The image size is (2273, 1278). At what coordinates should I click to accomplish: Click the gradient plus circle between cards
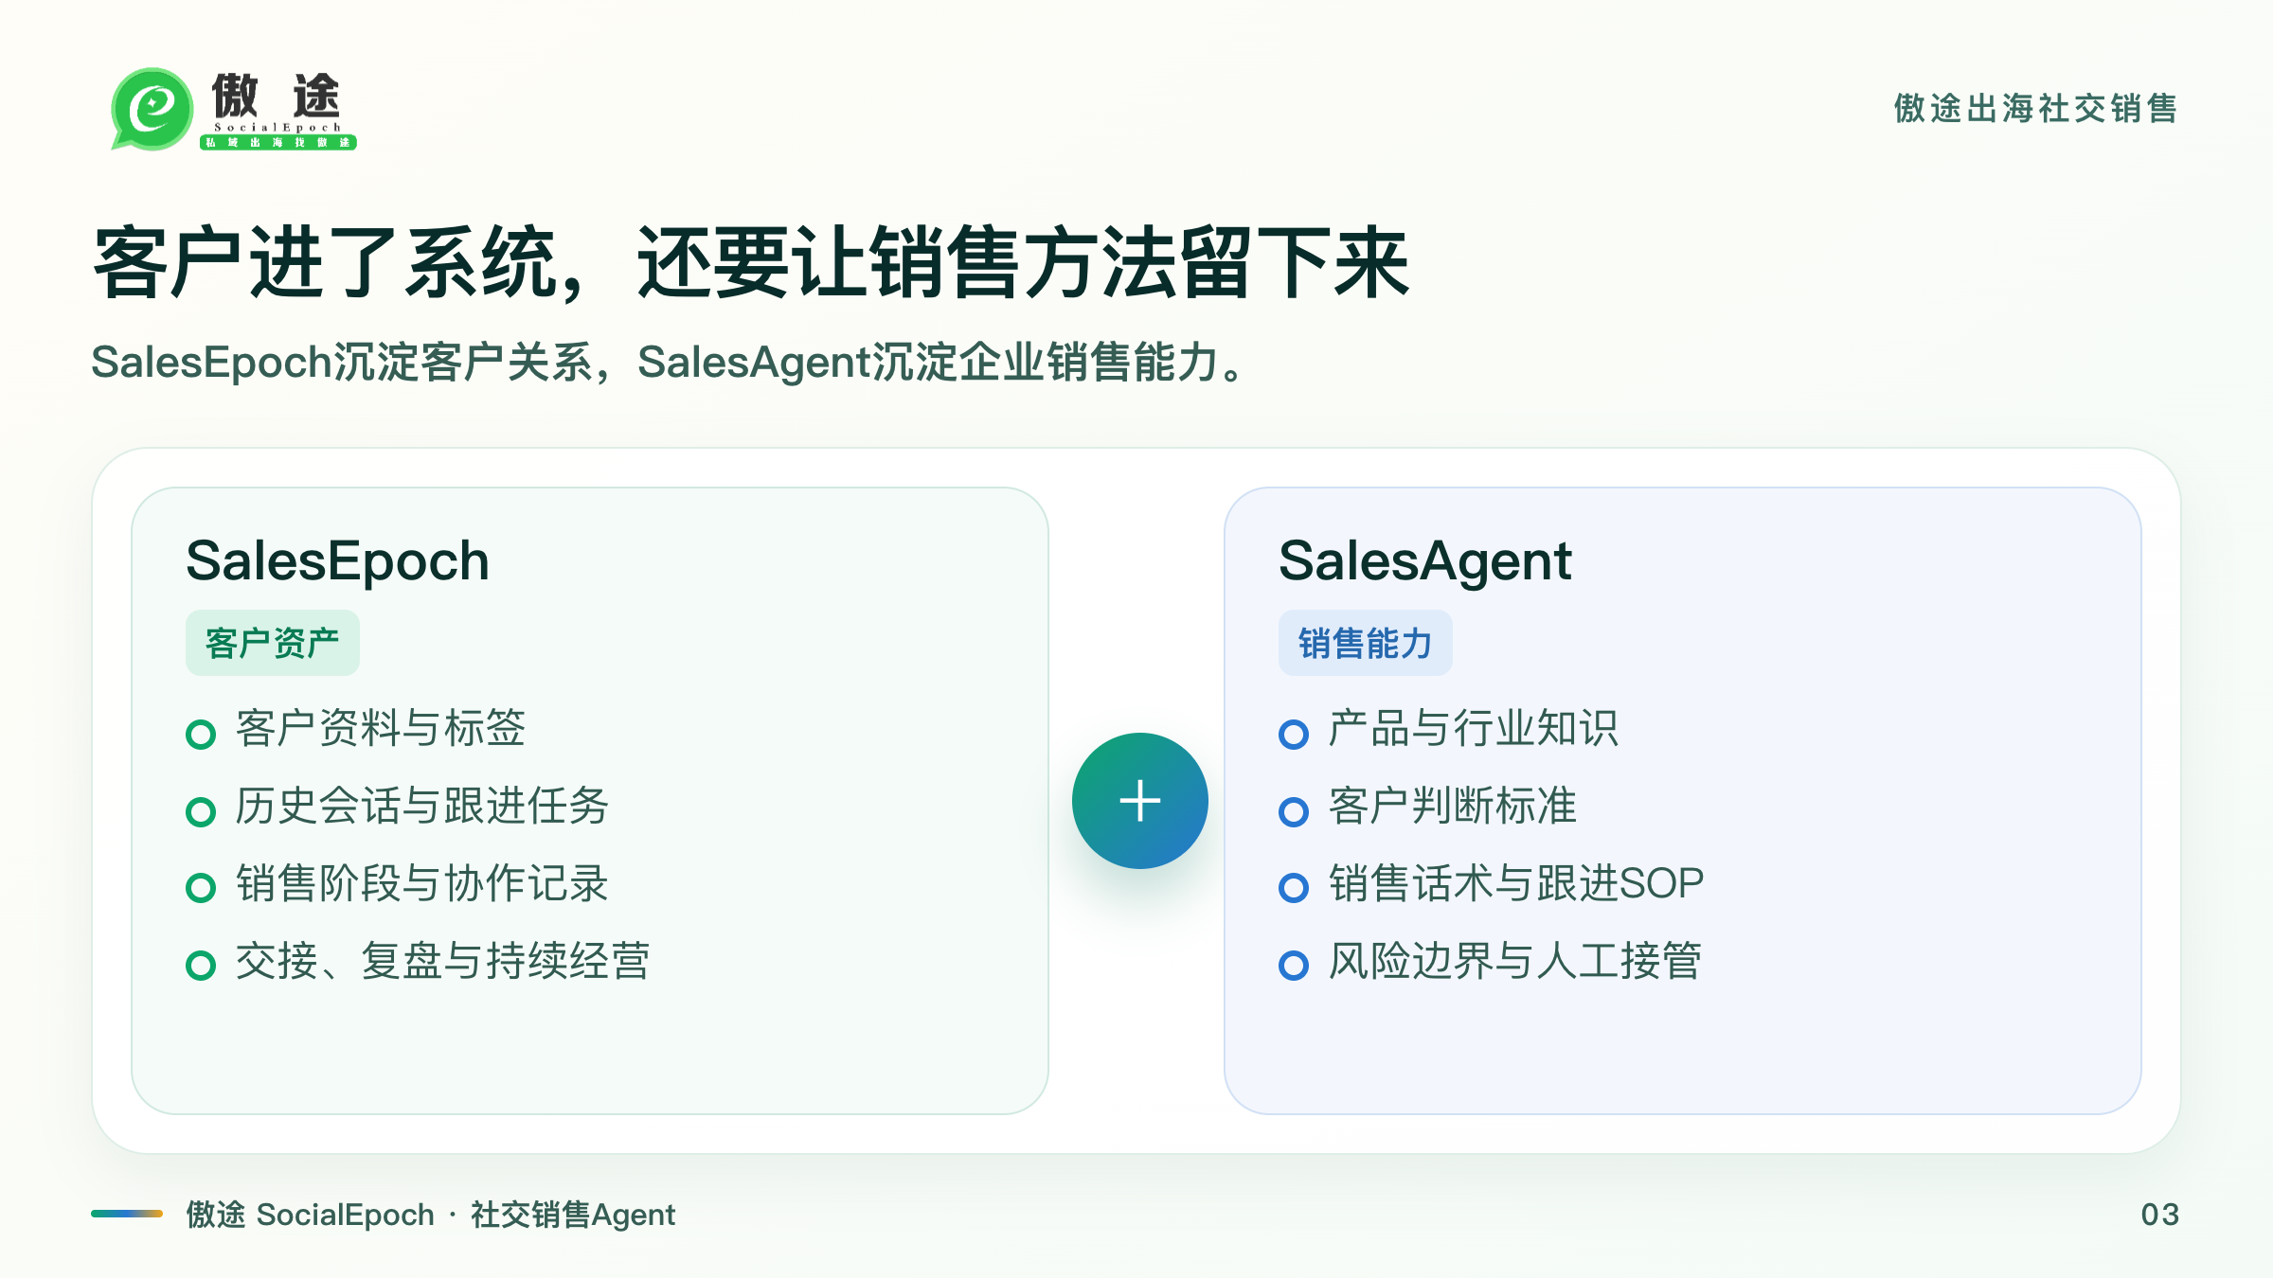coord(1139,801)
